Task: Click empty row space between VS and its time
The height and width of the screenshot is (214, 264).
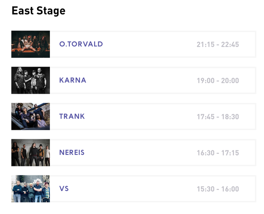Action: (x=132, y=189)
